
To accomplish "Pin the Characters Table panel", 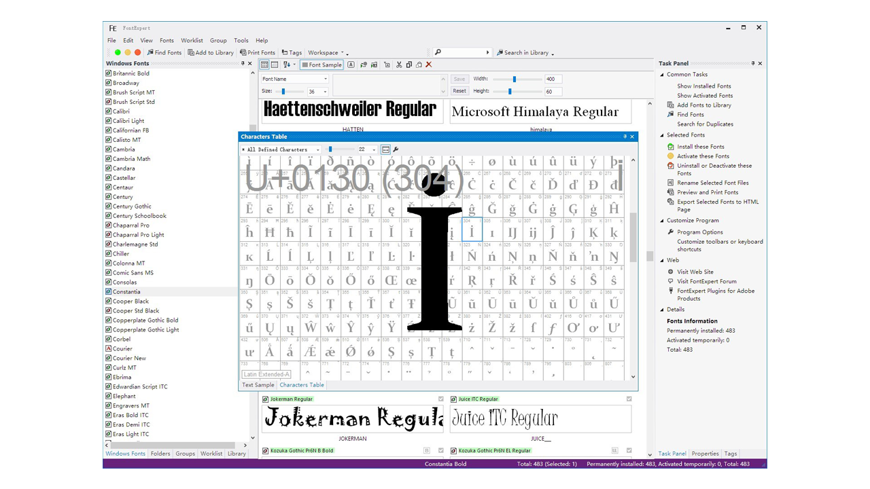I will (625, 137).
